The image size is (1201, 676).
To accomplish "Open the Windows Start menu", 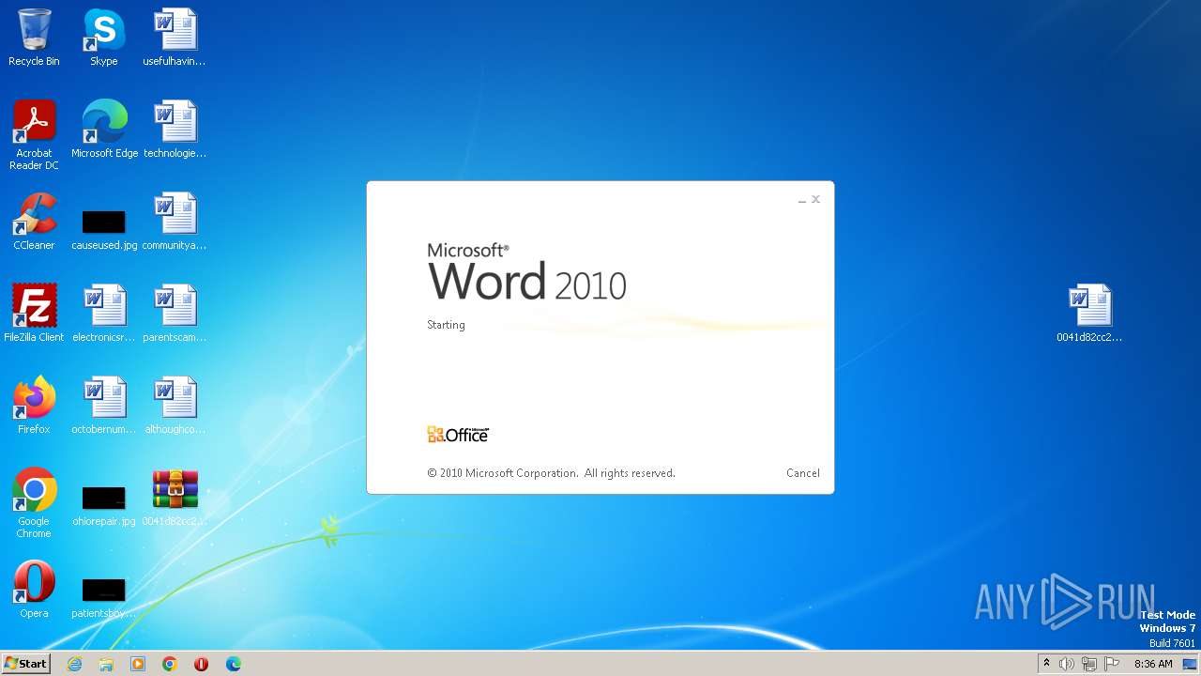I will click(x=25, y=664).
